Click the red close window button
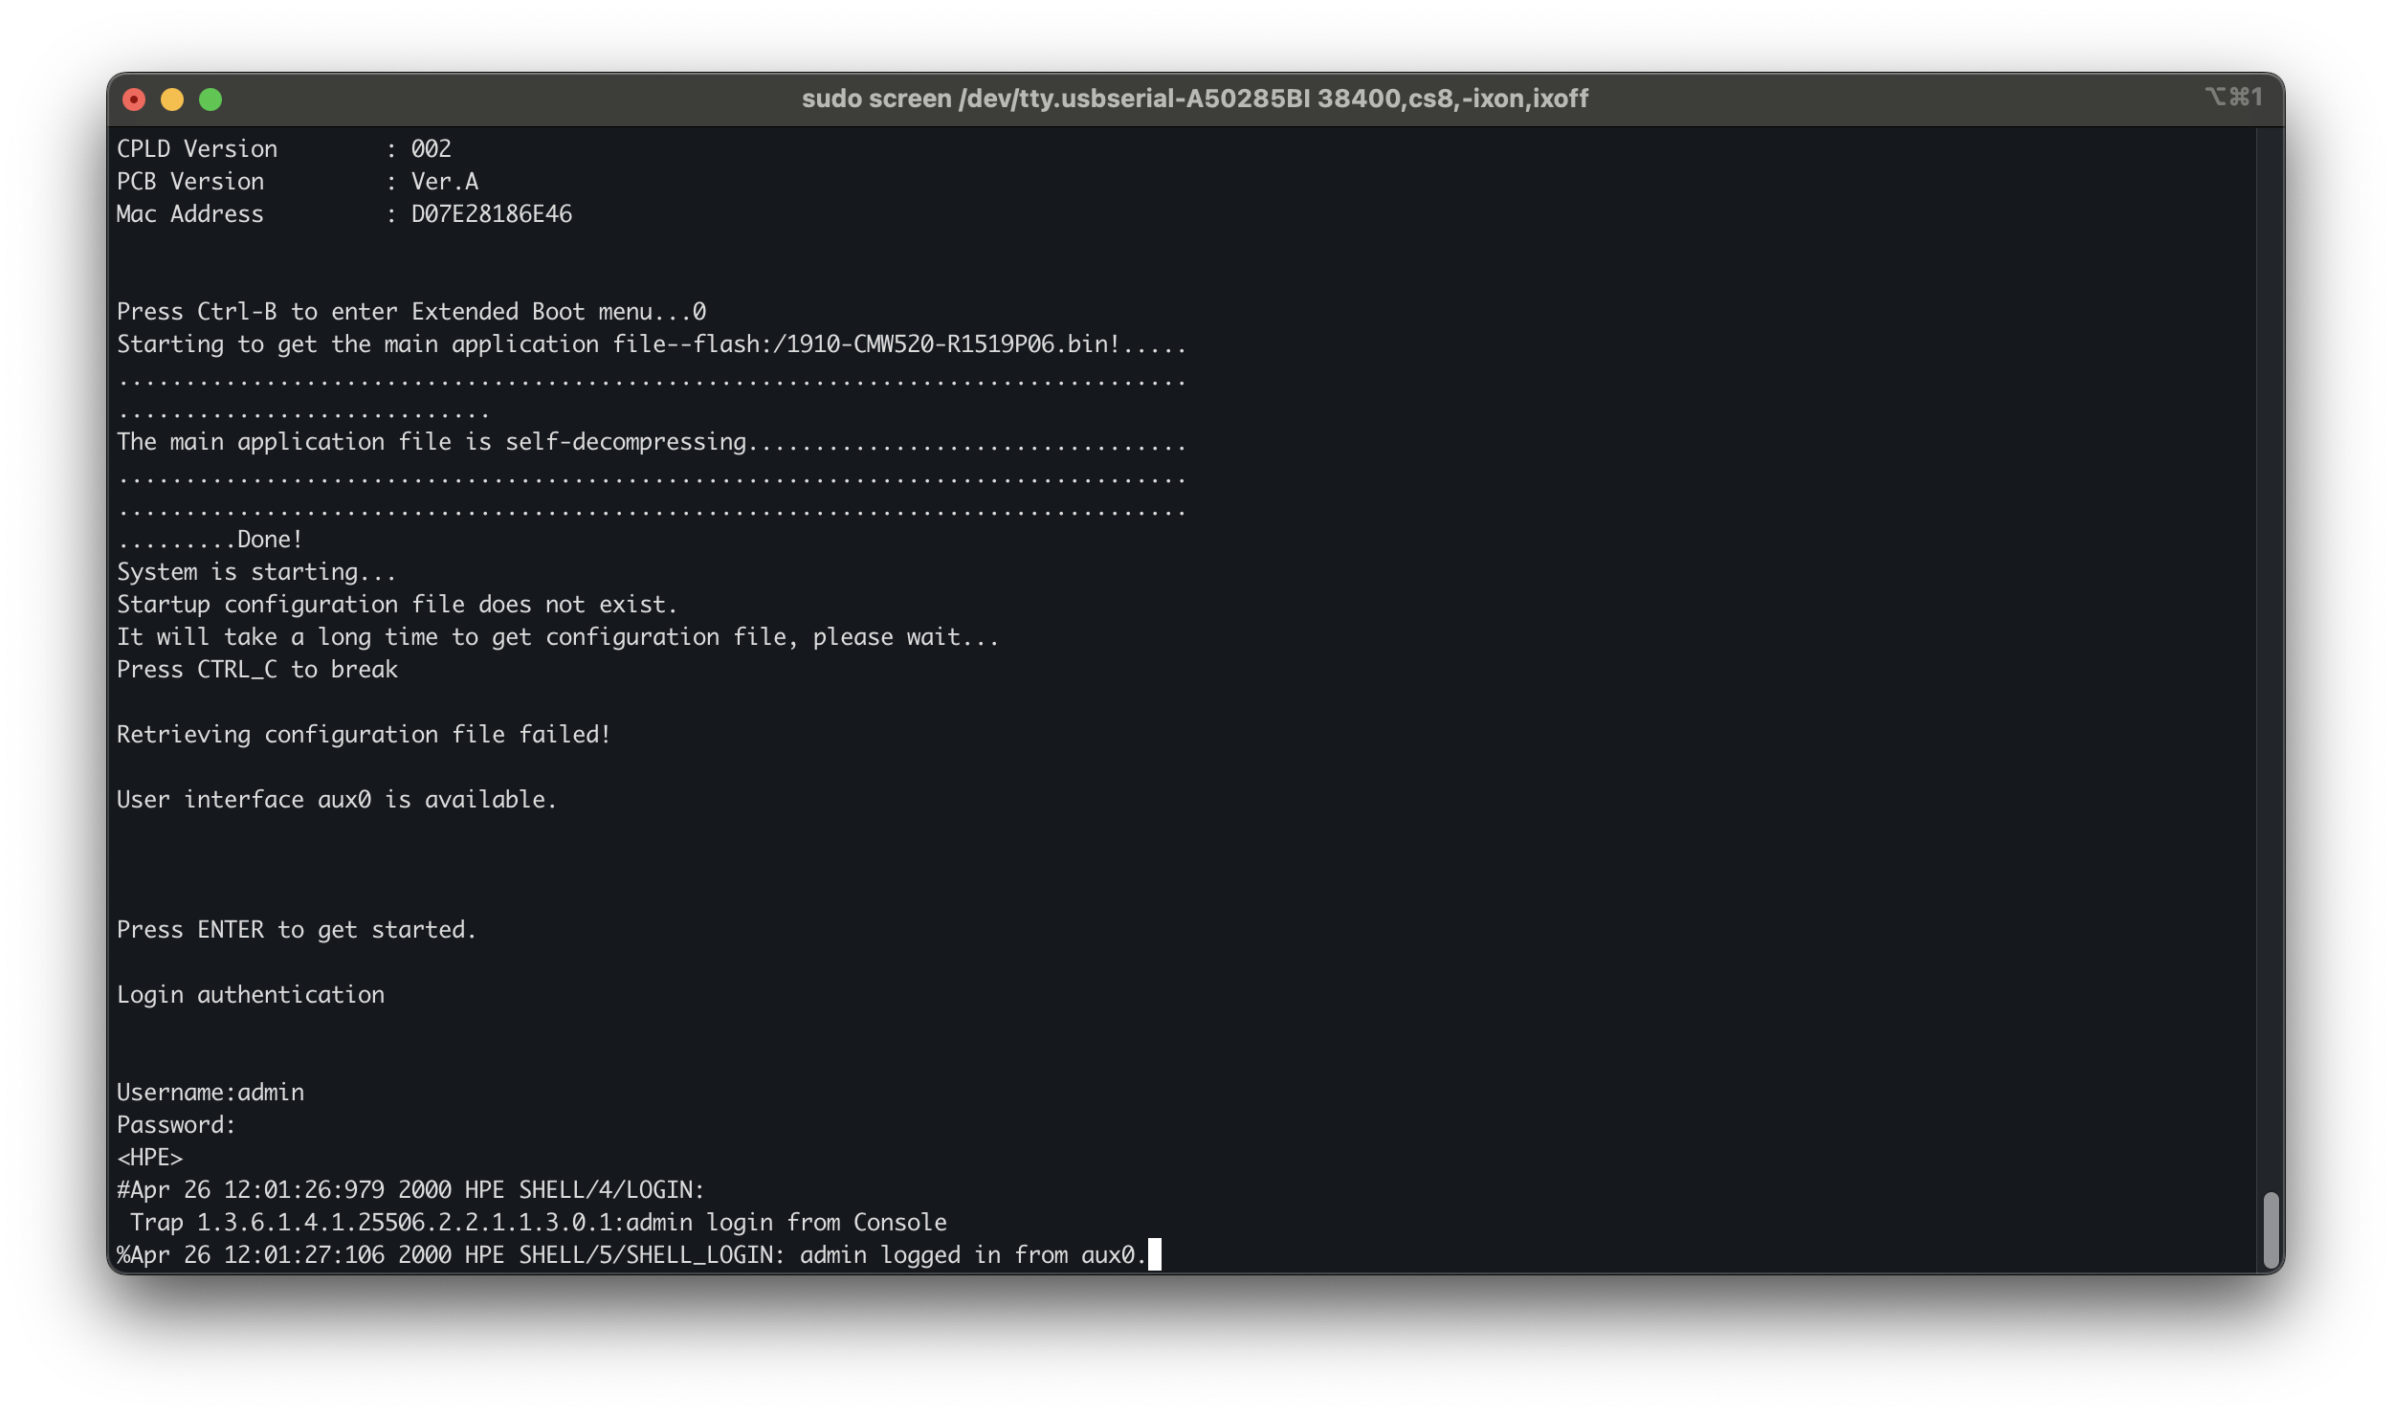The width and height of the screenshot is (2392, 1416). (x=134, y=100)
